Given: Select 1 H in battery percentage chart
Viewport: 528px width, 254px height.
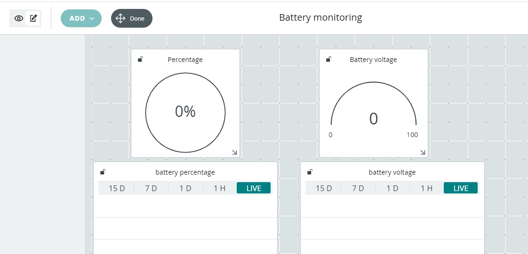Looking at the screenshot, I should point(220,188).
